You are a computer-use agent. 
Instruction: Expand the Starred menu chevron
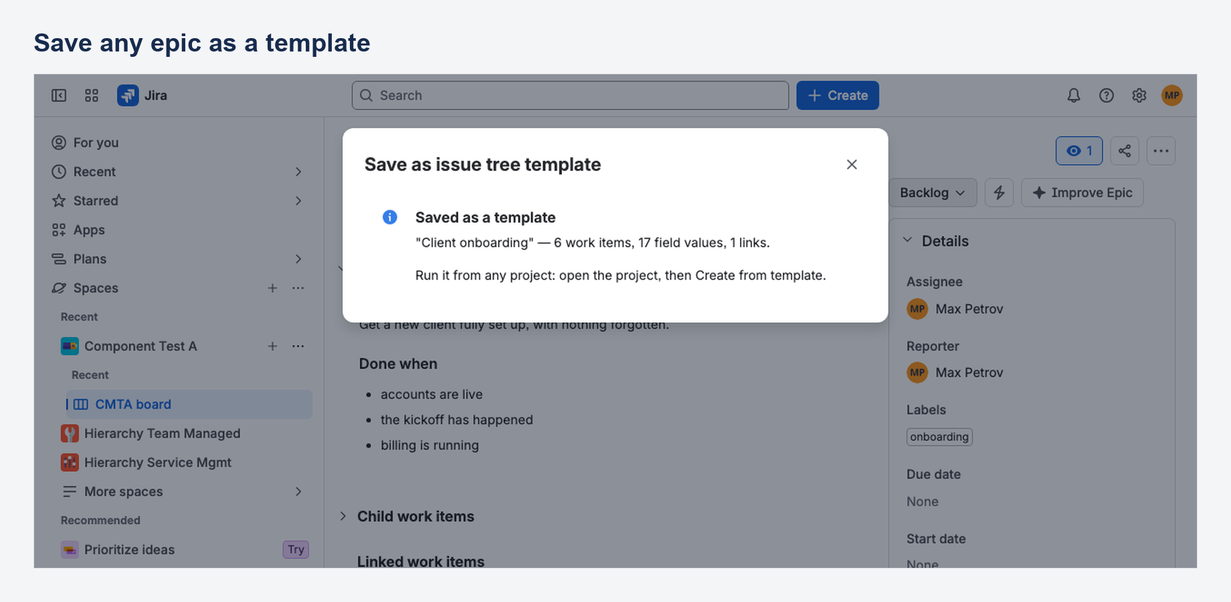pyautogui.click(x=298, y=201)
